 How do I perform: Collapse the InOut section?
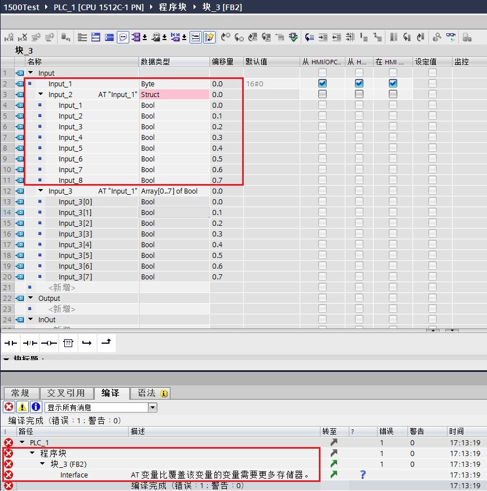coord(30,319)
